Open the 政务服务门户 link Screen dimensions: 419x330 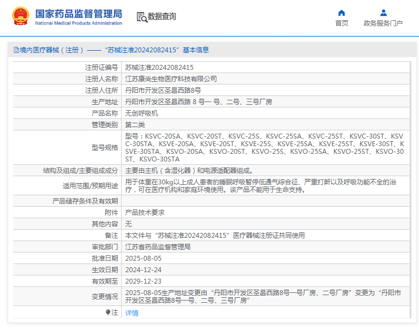(383, 23)
